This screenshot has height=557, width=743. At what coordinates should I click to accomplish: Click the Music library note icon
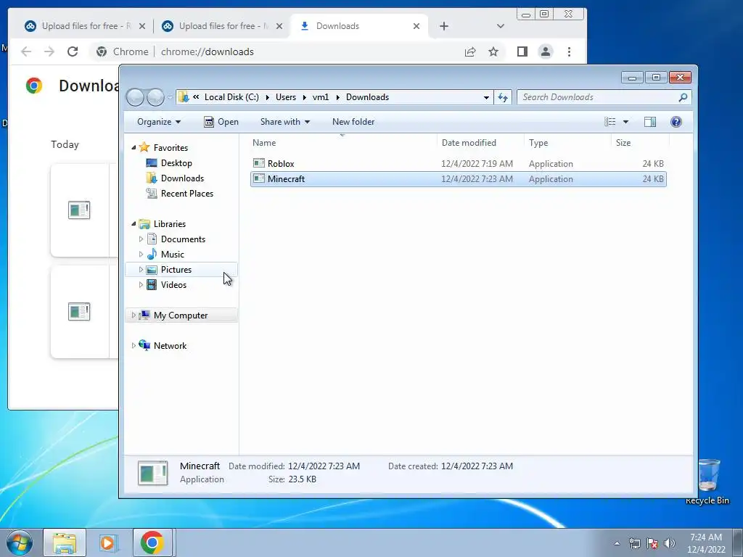coord(152,254)
